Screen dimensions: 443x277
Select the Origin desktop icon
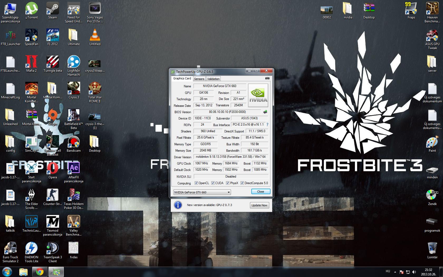52,117
